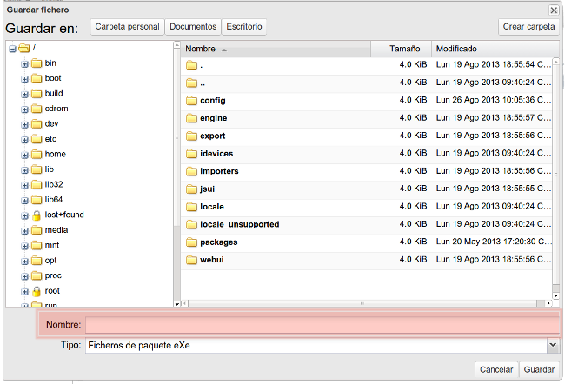The image size is (565, 384).
Task: Go to Carpeta personal location
Action: coord(127,27)
